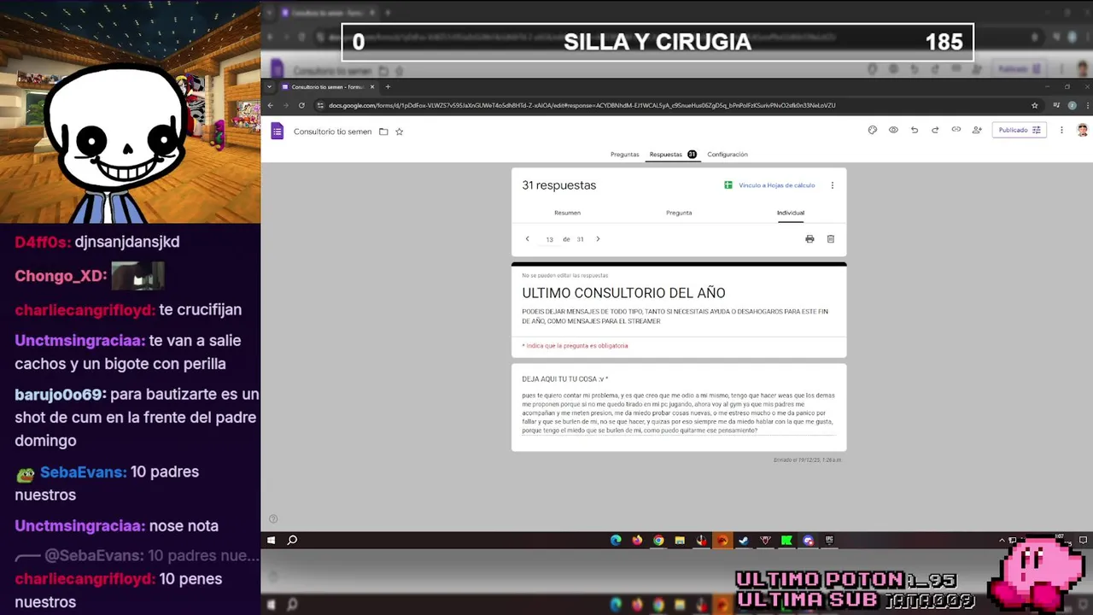Open the responses three-dot menu
The width and height of the screenshot is (1093, 615).
click(x=833, y=185)
